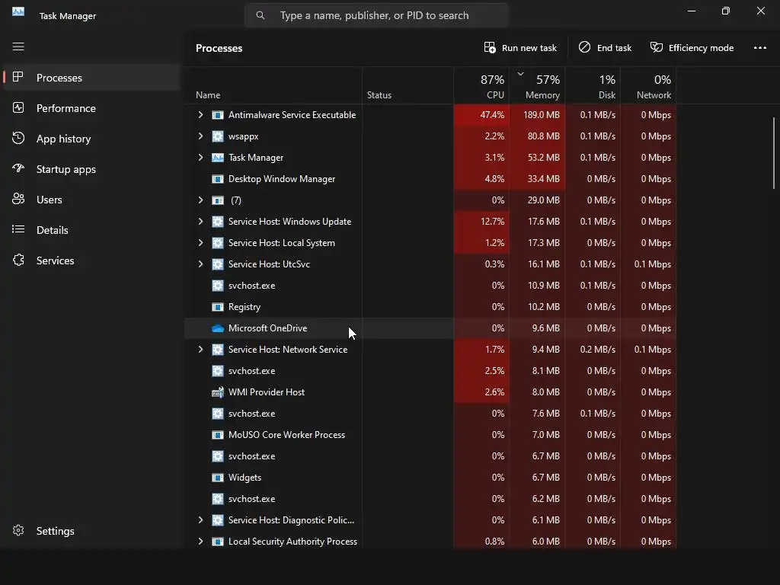Expand Antimalware Service Executable row
The image size is (780, 585).
coord(200,115)
